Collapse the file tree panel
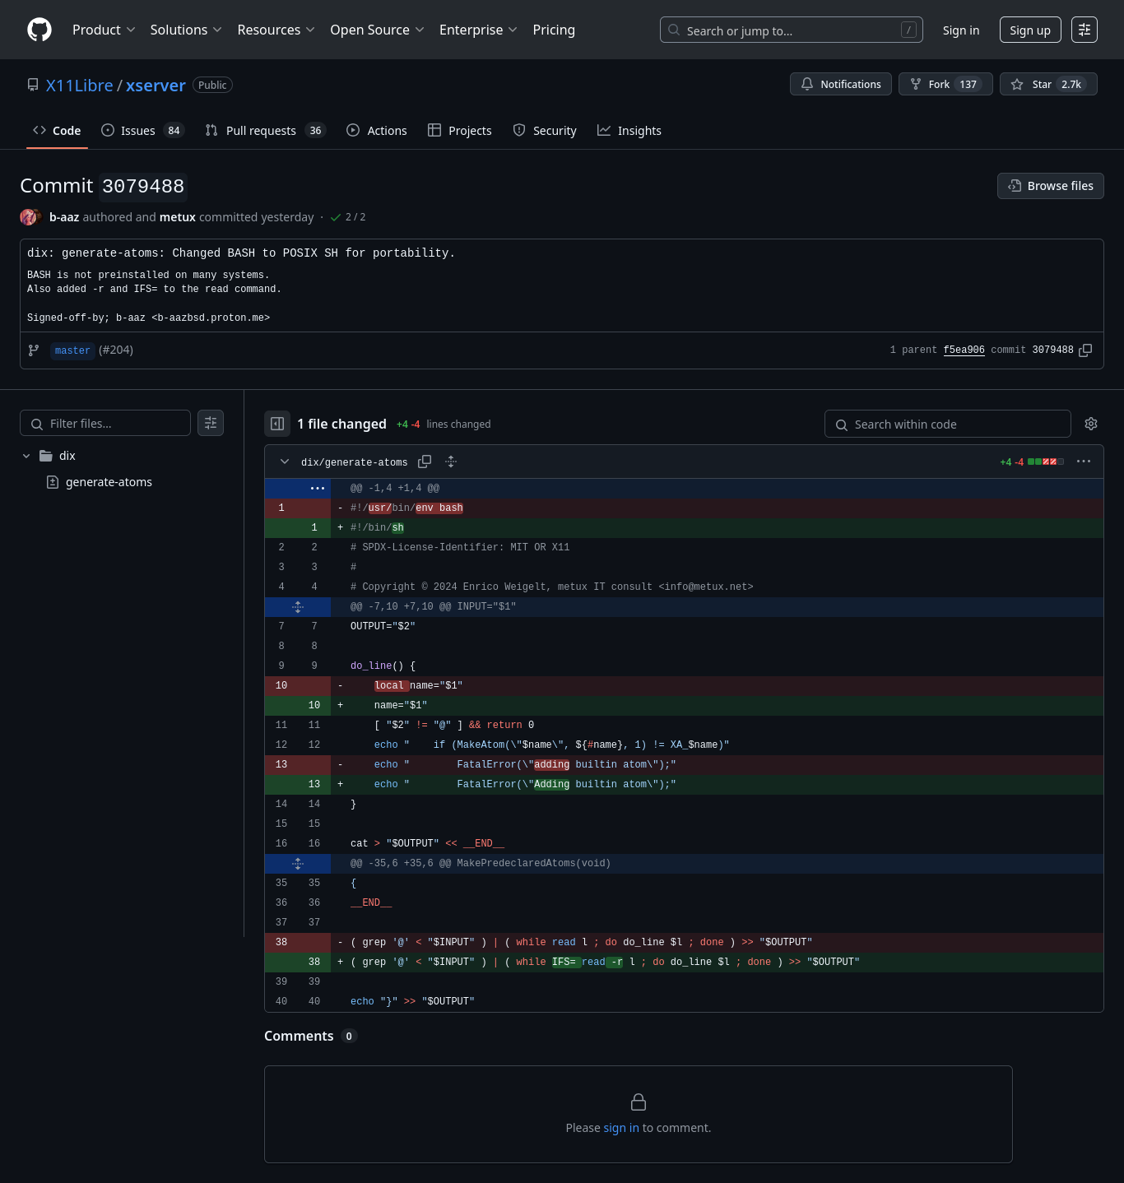The image size is (1124, 1183). click(277, 424)
